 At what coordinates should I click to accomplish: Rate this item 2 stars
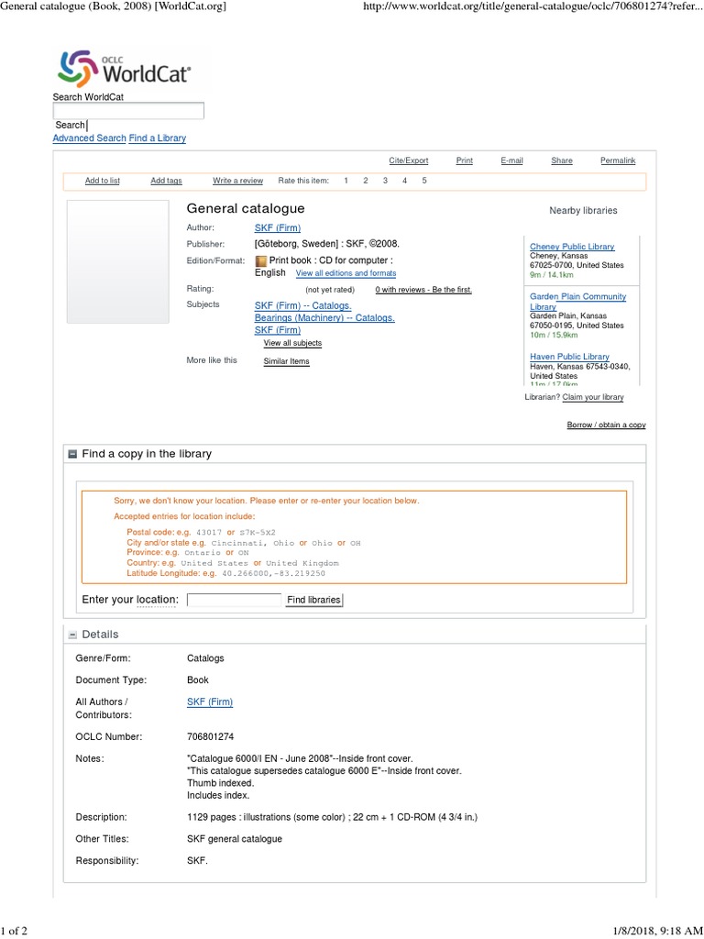tap(365, 181)
